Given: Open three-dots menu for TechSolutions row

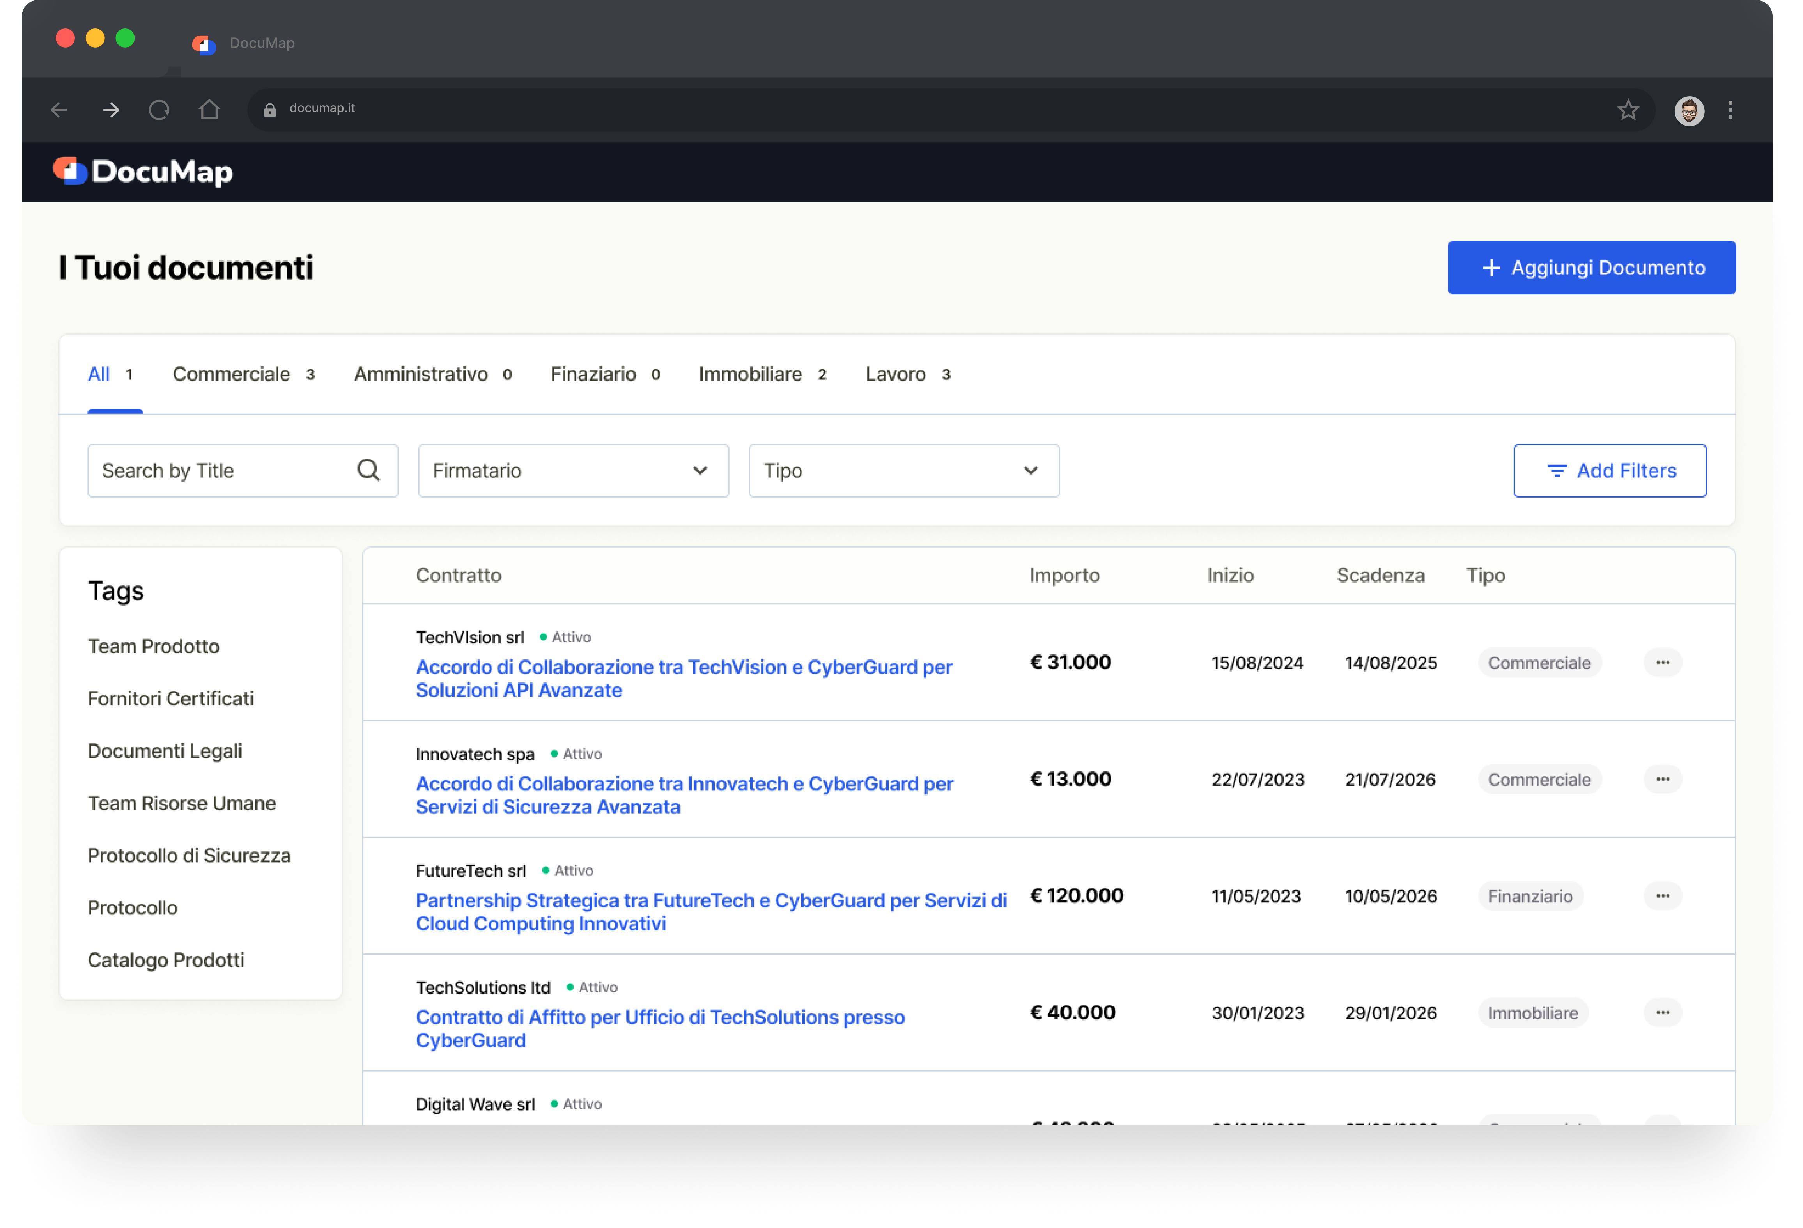Looking at the screenshot, I should 1662,1012.
